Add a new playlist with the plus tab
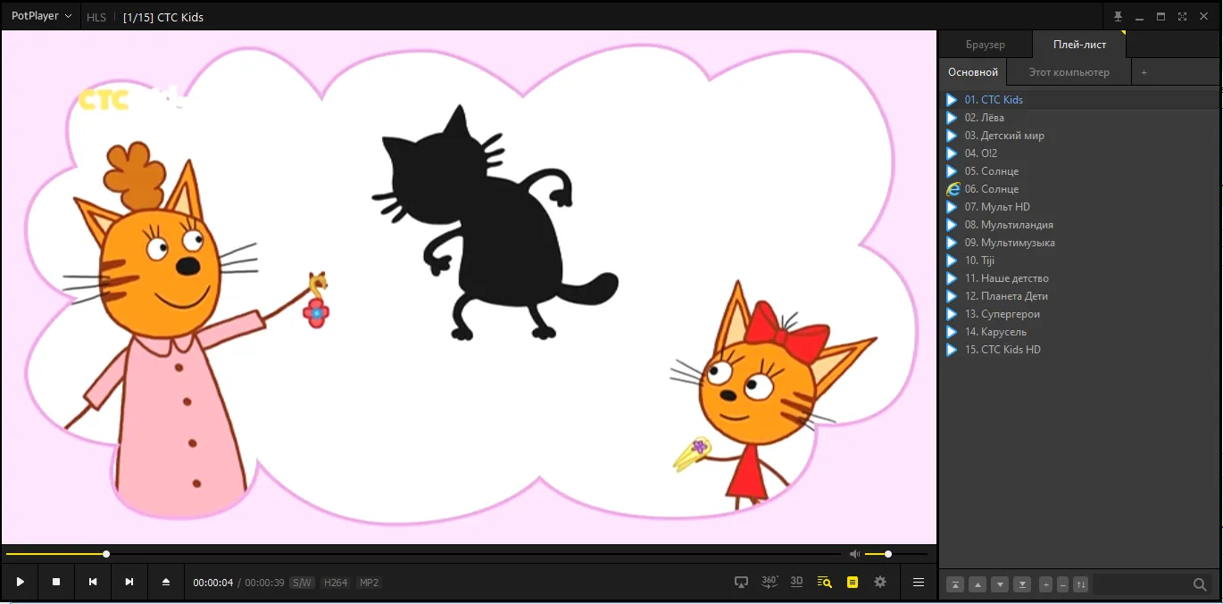The image size is (1223, 604). pyautogui.click(x=1144, y=72)
